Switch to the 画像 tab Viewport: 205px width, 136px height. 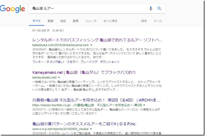(x=75, y=21)
